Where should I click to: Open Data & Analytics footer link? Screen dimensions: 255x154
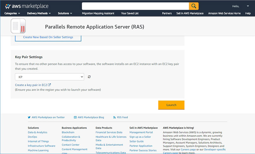37,132
